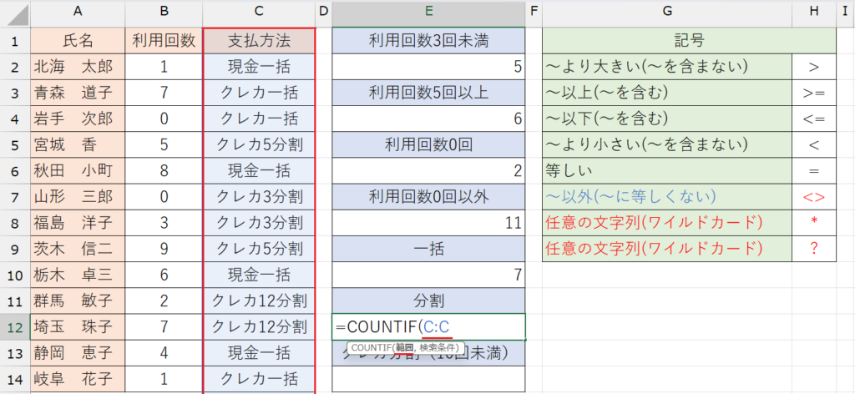Click the 支払方法 header cell
Screen dimensions: 855x394
[259, 40]
